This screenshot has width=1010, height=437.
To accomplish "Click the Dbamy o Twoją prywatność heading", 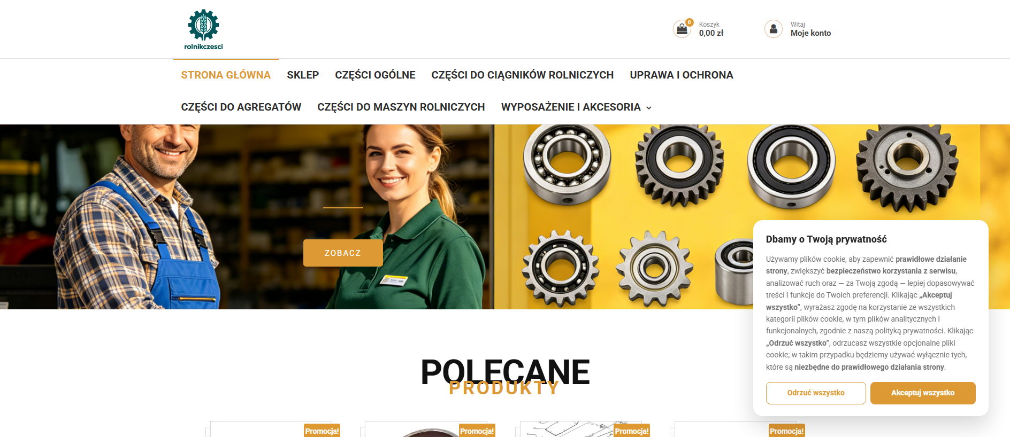I will [x=827, y=239].
